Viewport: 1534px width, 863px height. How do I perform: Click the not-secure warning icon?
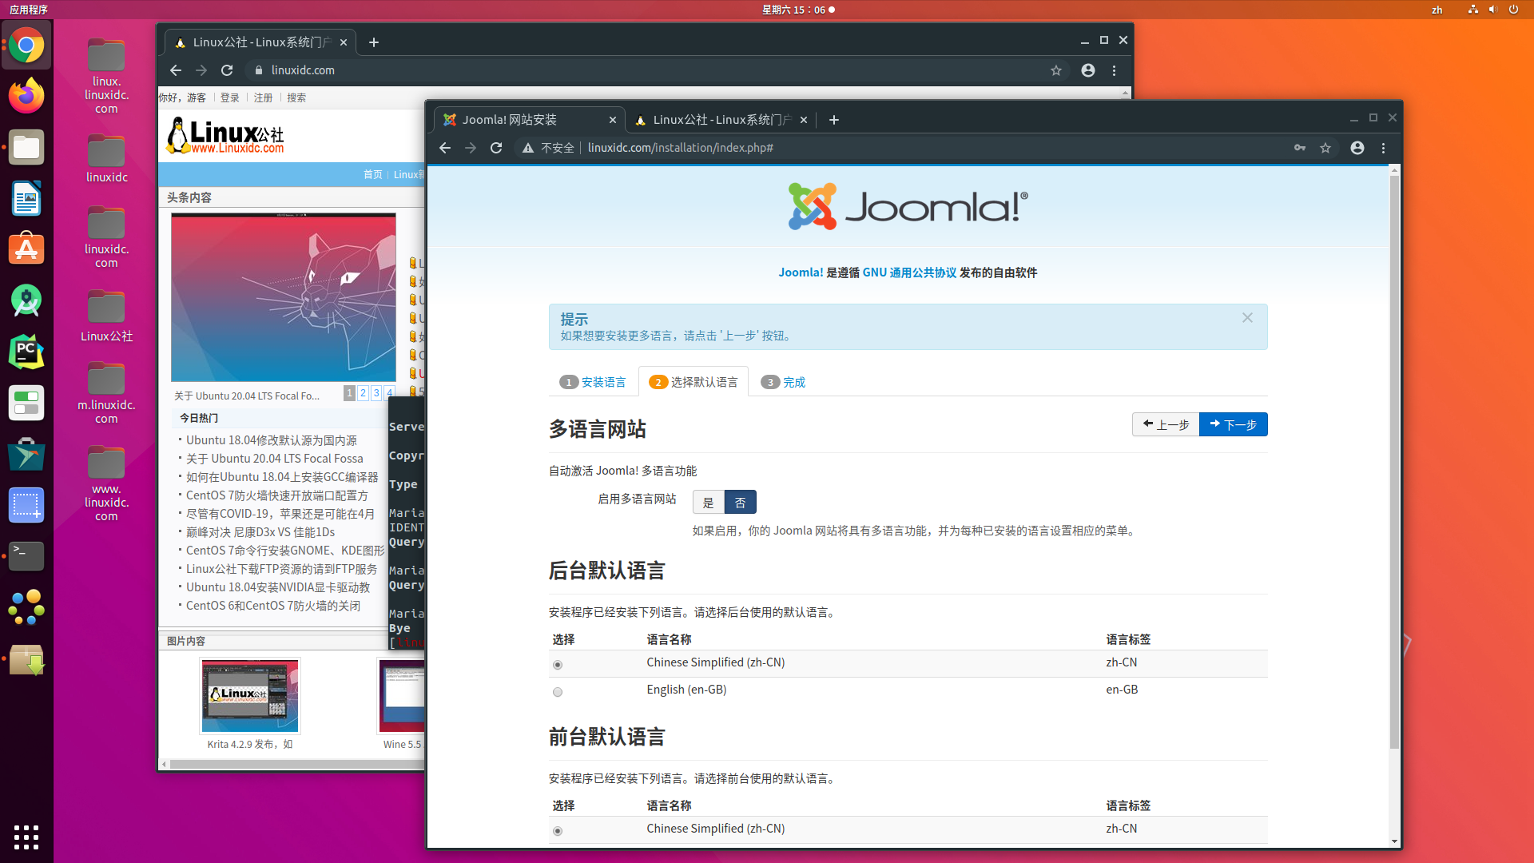pyautogui.click(x=528, y=148)
